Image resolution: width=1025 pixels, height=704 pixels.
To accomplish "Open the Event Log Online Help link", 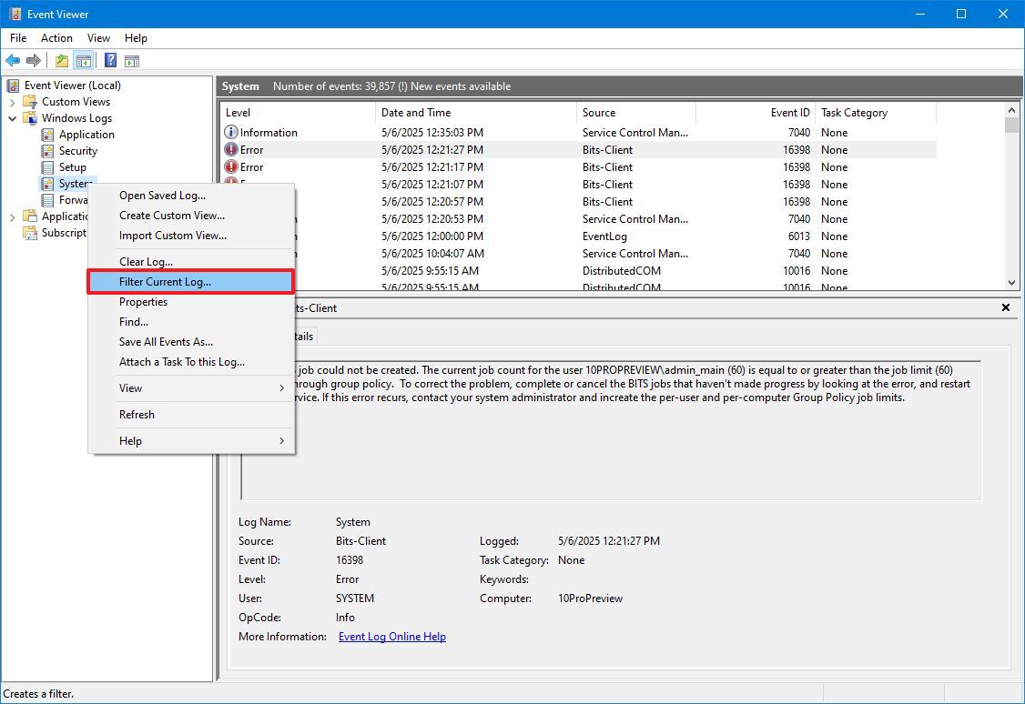I will (391, 637).
